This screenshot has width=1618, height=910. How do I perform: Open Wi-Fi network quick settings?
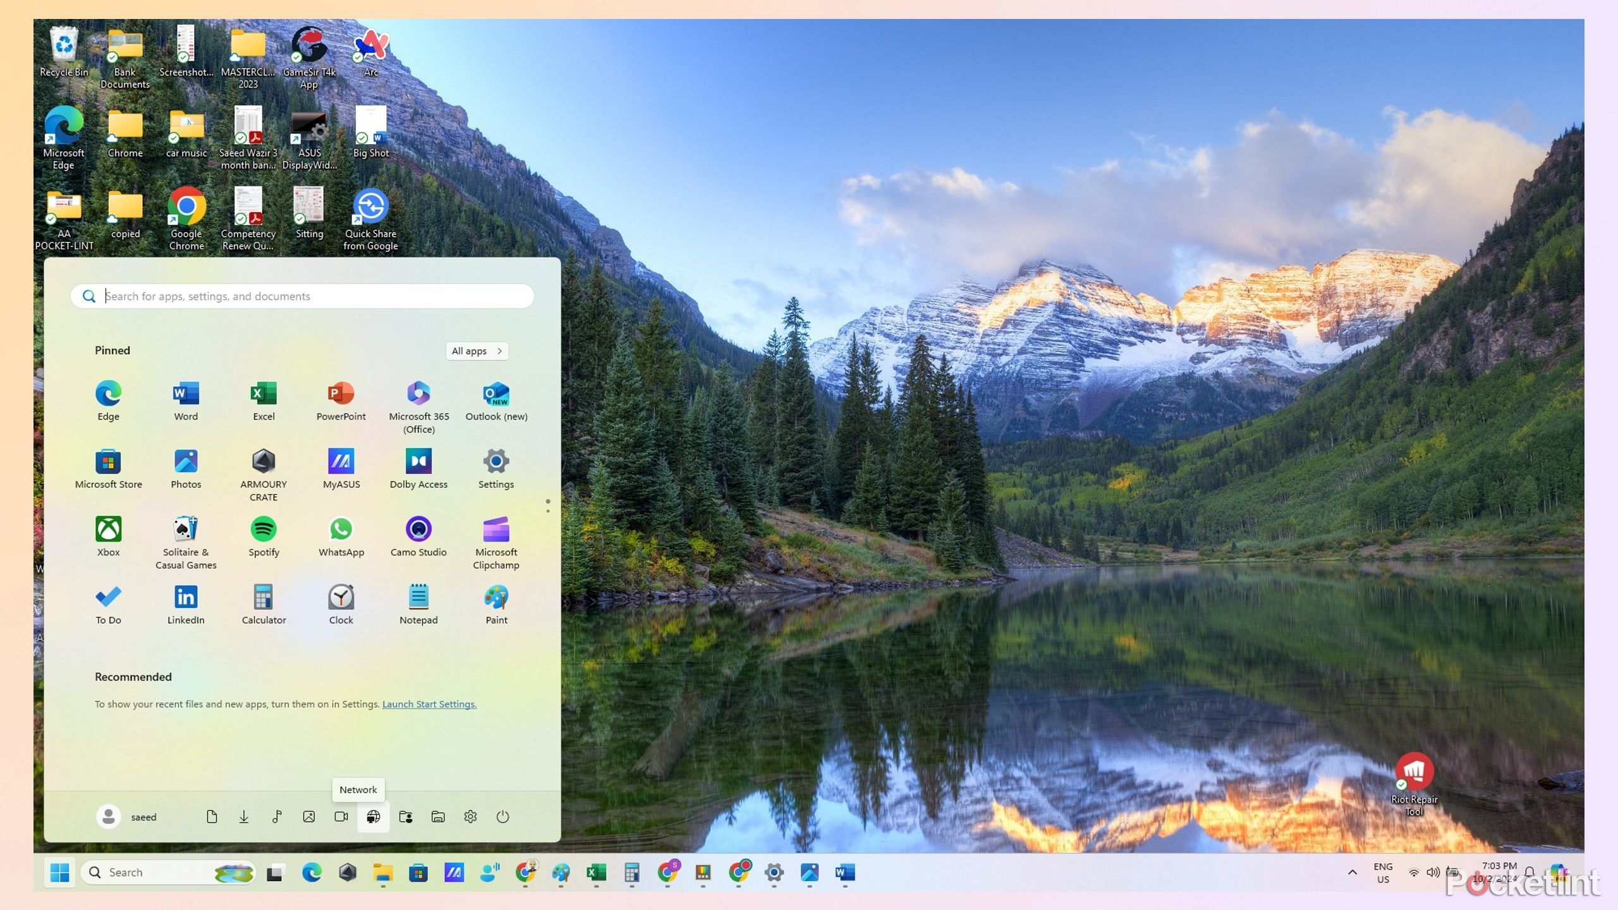(1413, 873)
